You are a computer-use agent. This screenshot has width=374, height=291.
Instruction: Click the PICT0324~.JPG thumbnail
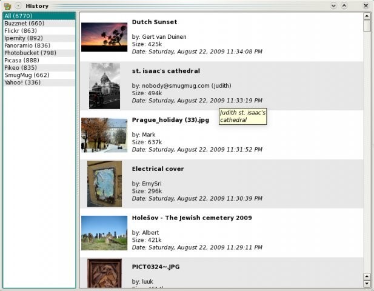(104, 272)
